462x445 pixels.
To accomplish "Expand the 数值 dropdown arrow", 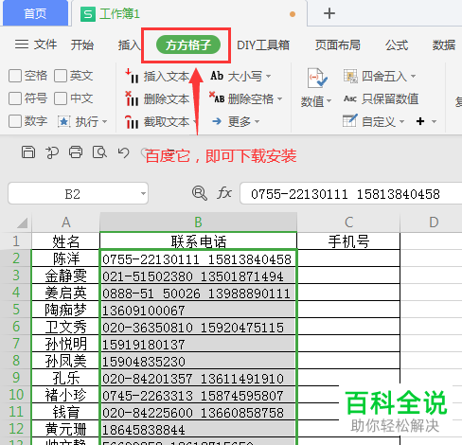I will [329, 101].
